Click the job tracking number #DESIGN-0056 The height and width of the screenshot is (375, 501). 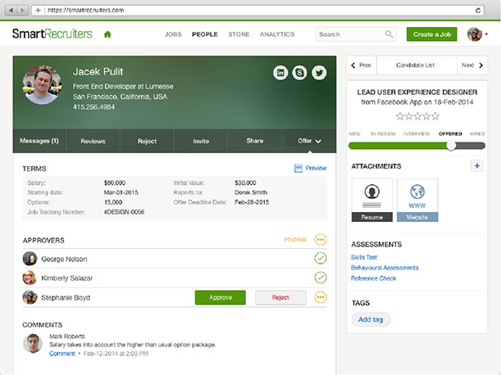tap(125, 212)
